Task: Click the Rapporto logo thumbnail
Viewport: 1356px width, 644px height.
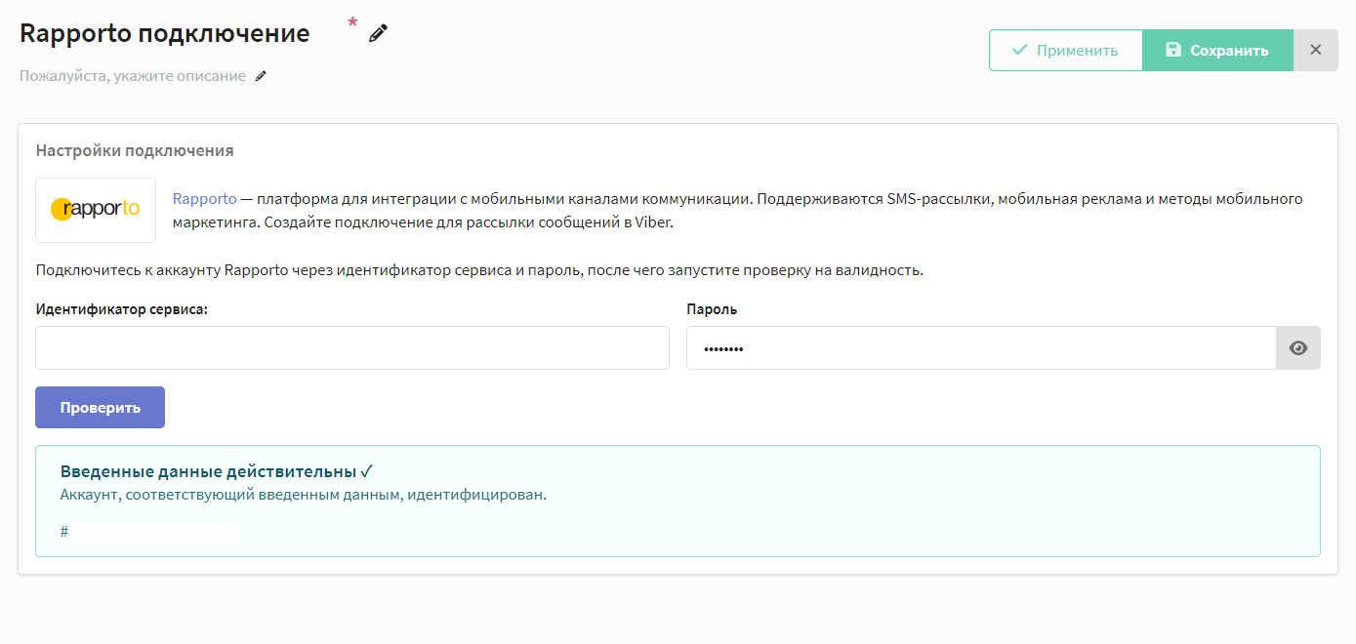Action: (x=96, y=210)
